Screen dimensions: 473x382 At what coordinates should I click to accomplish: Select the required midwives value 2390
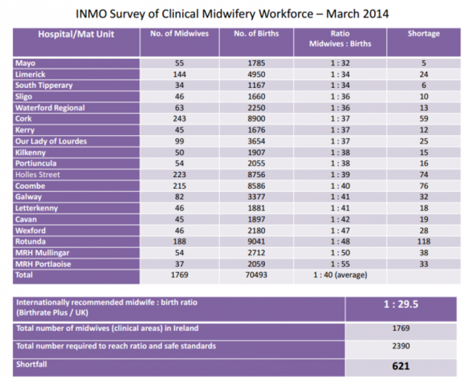click(x=400, y=347)
